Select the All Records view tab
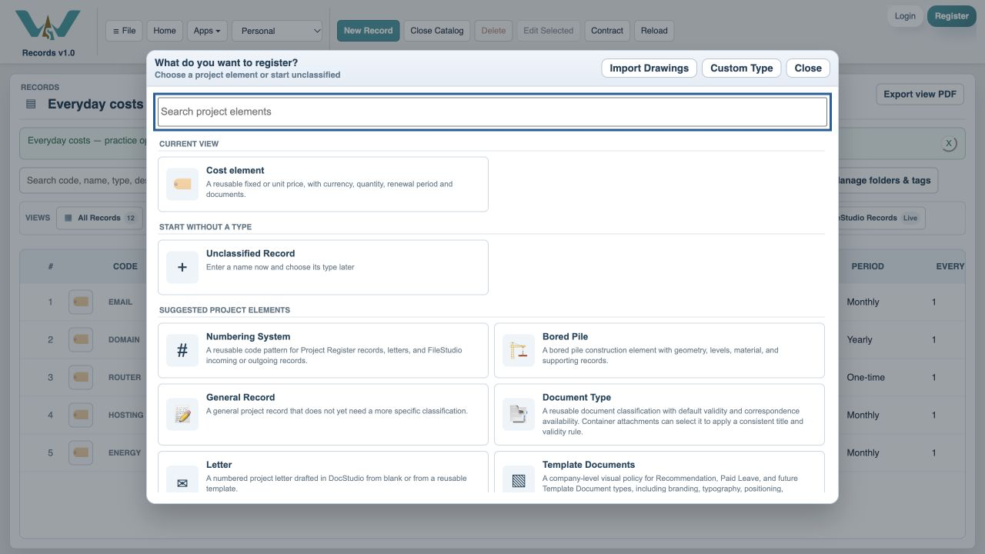985x554 pixels. (x=100, y=218)
